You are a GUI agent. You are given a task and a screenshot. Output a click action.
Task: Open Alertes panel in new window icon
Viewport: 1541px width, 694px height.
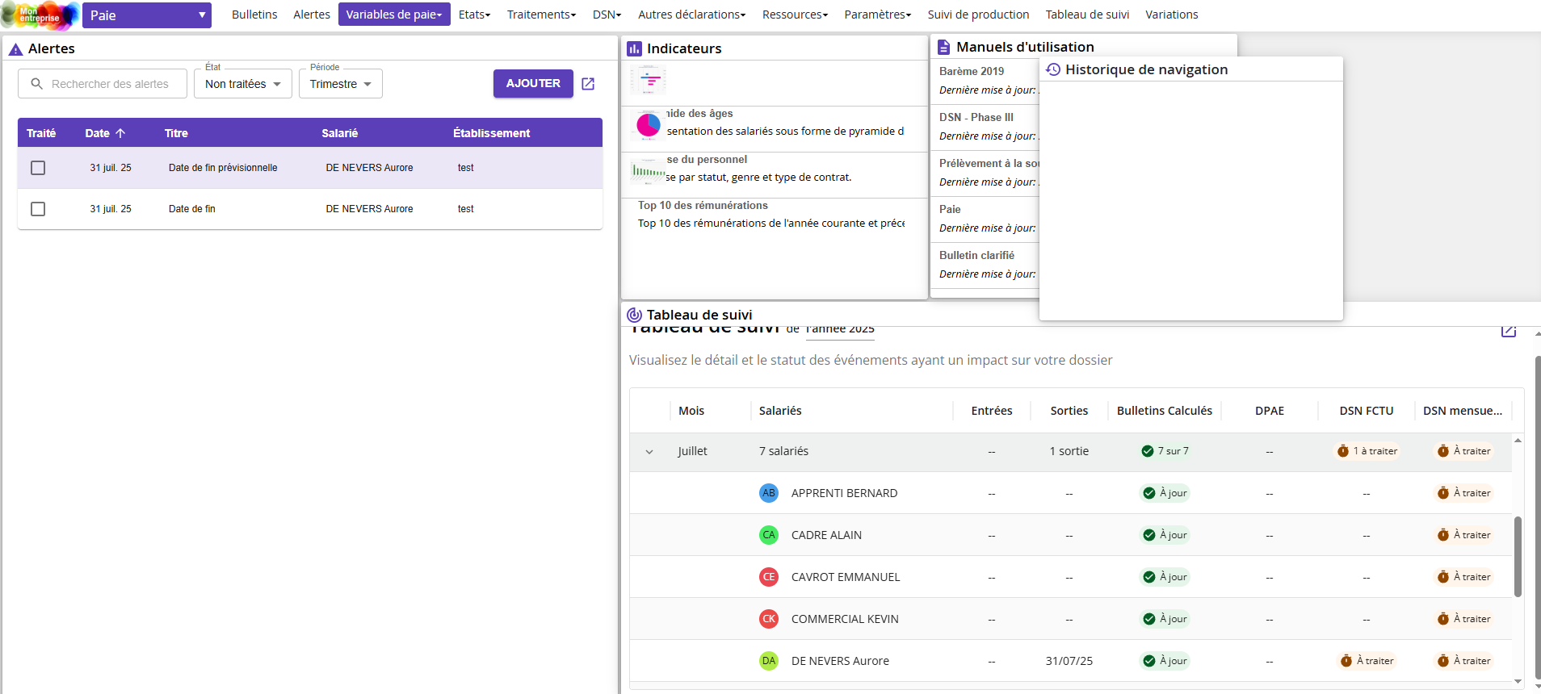tap(588, 84)
